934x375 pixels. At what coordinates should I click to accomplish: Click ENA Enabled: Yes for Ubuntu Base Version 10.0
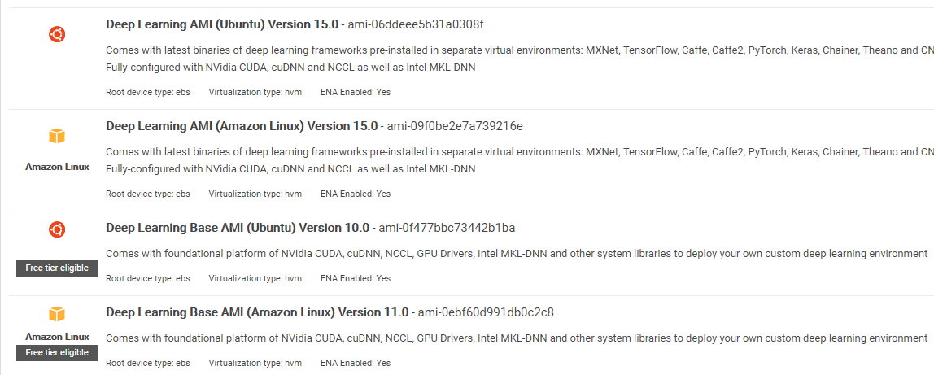click(355, 278)
